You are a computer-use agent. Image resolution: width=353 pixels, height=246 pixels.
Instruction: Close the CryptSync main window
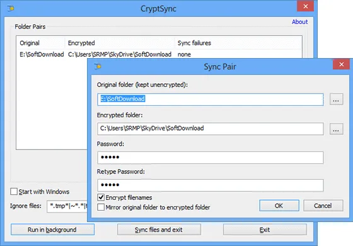pos(306,6)
